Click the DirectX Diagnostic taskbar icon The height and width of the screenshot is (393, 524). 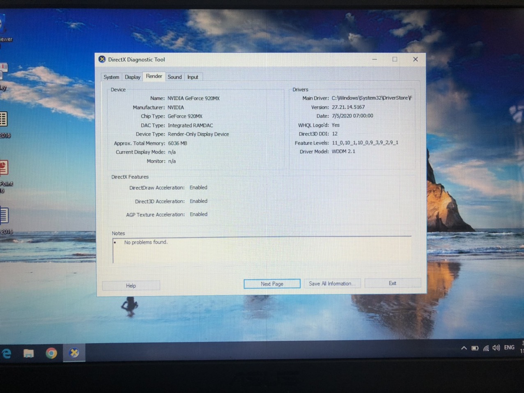[74, 353]
